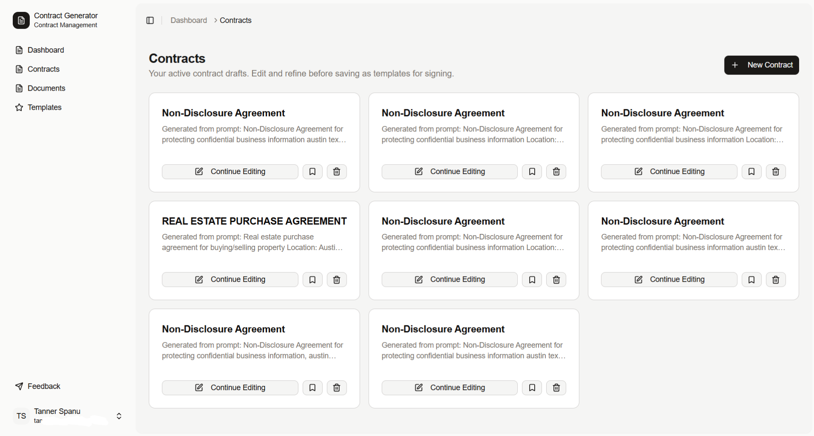This screenshot has height=436, width=814.
Task: Select Contracts in the sidebar navigation
Action: [x=43, y=69]
